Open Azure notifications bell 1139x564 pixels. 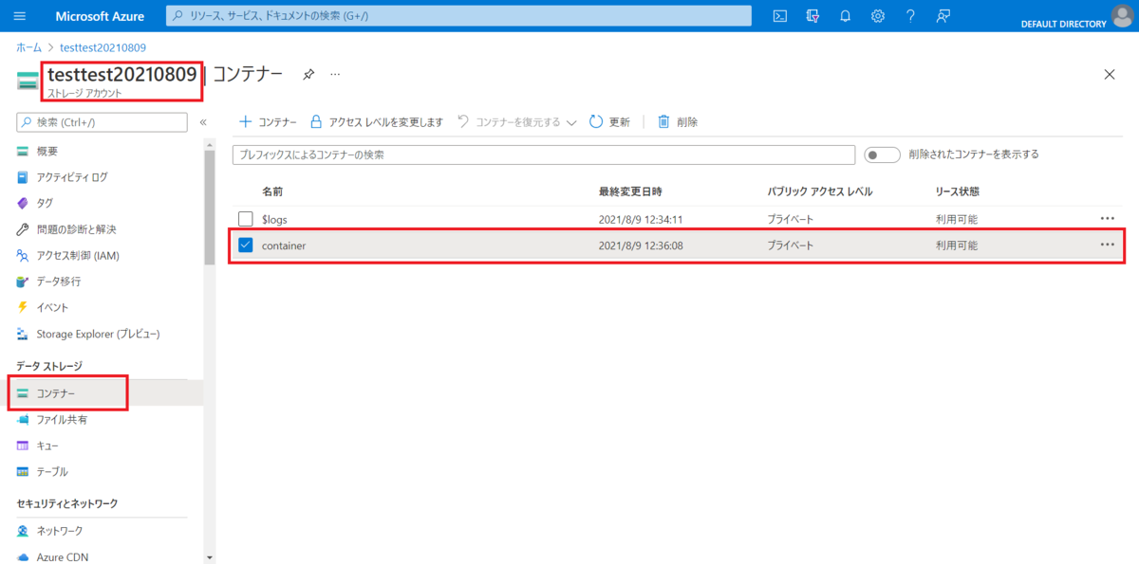pyautogui.click(x=845, y=15)
